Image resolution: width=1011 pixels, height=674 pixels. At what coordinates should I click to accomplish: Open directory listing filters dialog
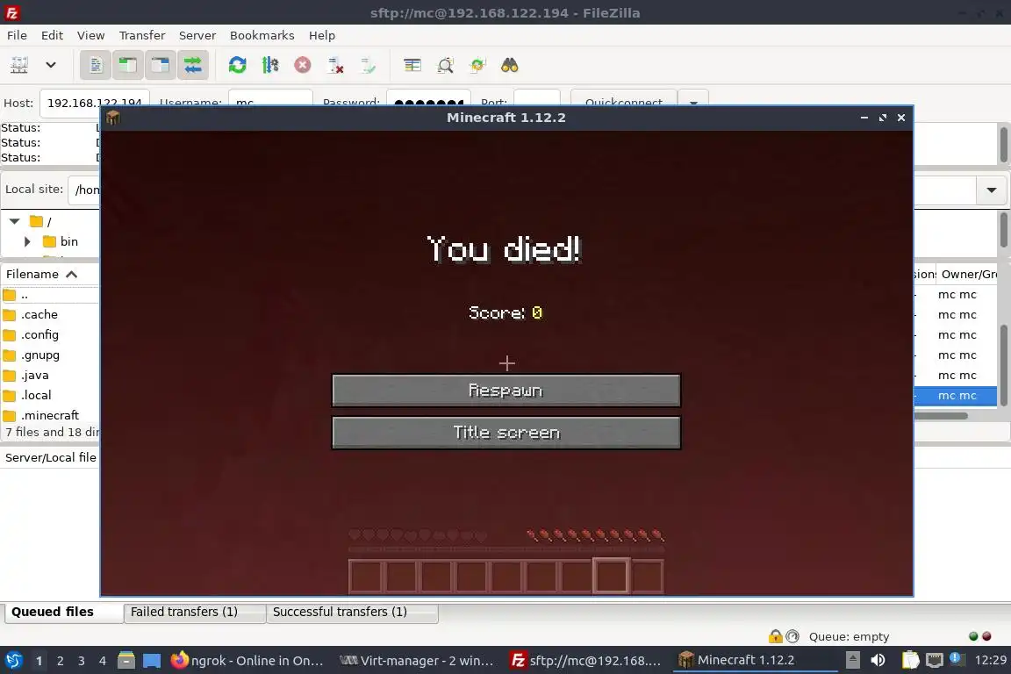(412, 65)
